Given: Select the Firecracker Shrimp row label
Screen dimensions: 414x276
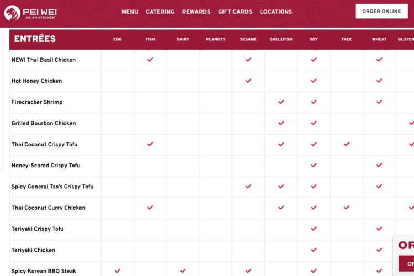Looking at the screenshot, I should coord(37,102).
